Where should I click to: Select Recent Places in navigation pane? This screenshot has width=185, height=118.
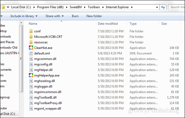pos(7,42)
